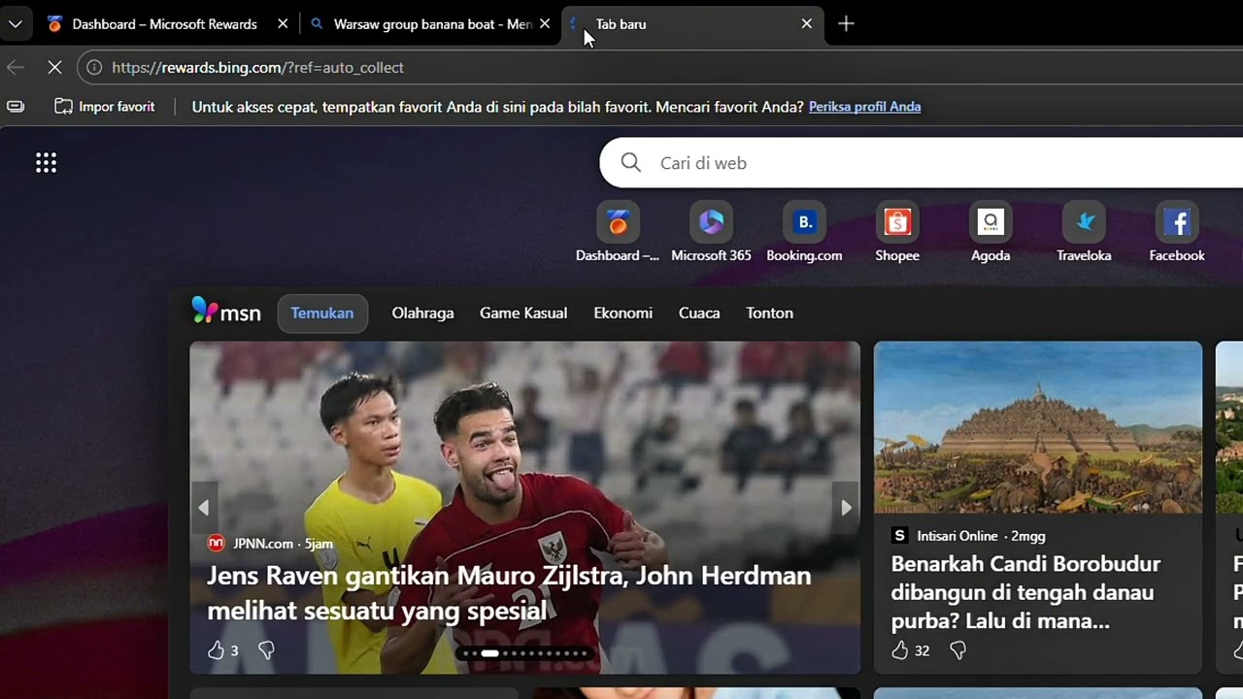Open the app launcher grid icon
Viewport: 1243px width, 699px height.
46,163
